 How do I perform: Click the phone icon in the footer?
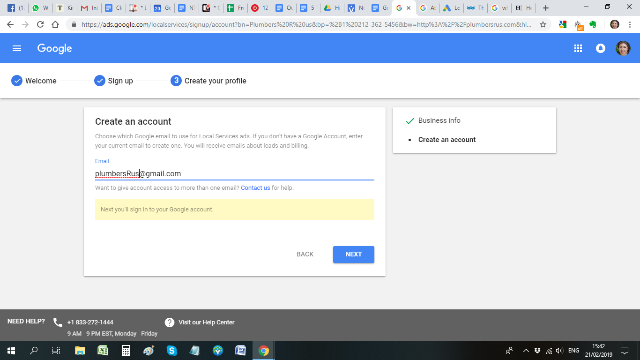click(58, 322)
